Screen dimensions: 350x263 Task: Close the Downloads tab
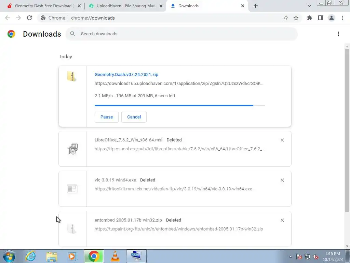coord(243,6)
